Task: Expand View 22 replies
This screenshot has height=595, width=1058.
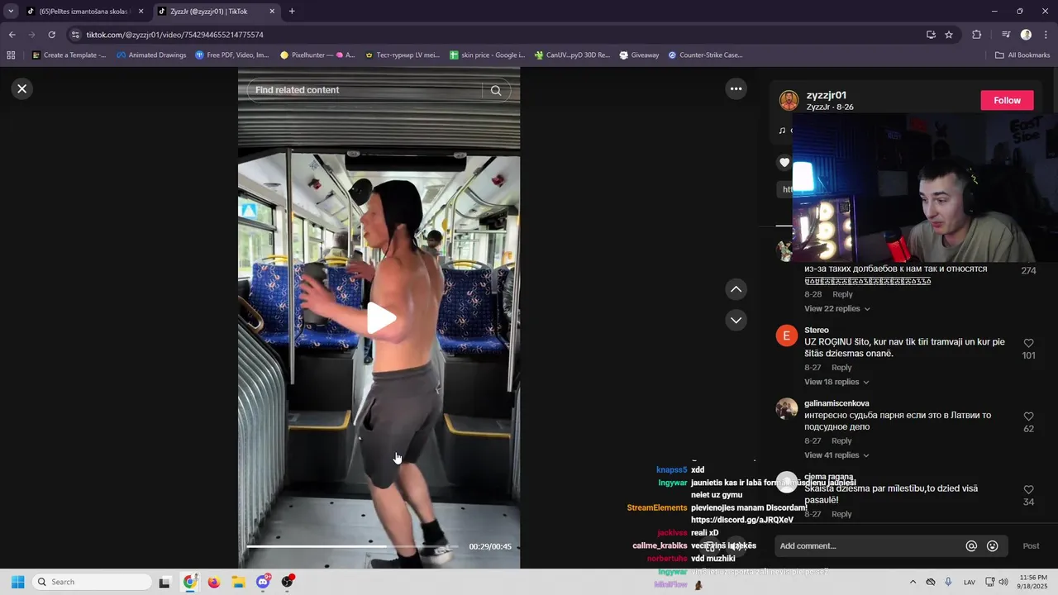Action: 836,308
